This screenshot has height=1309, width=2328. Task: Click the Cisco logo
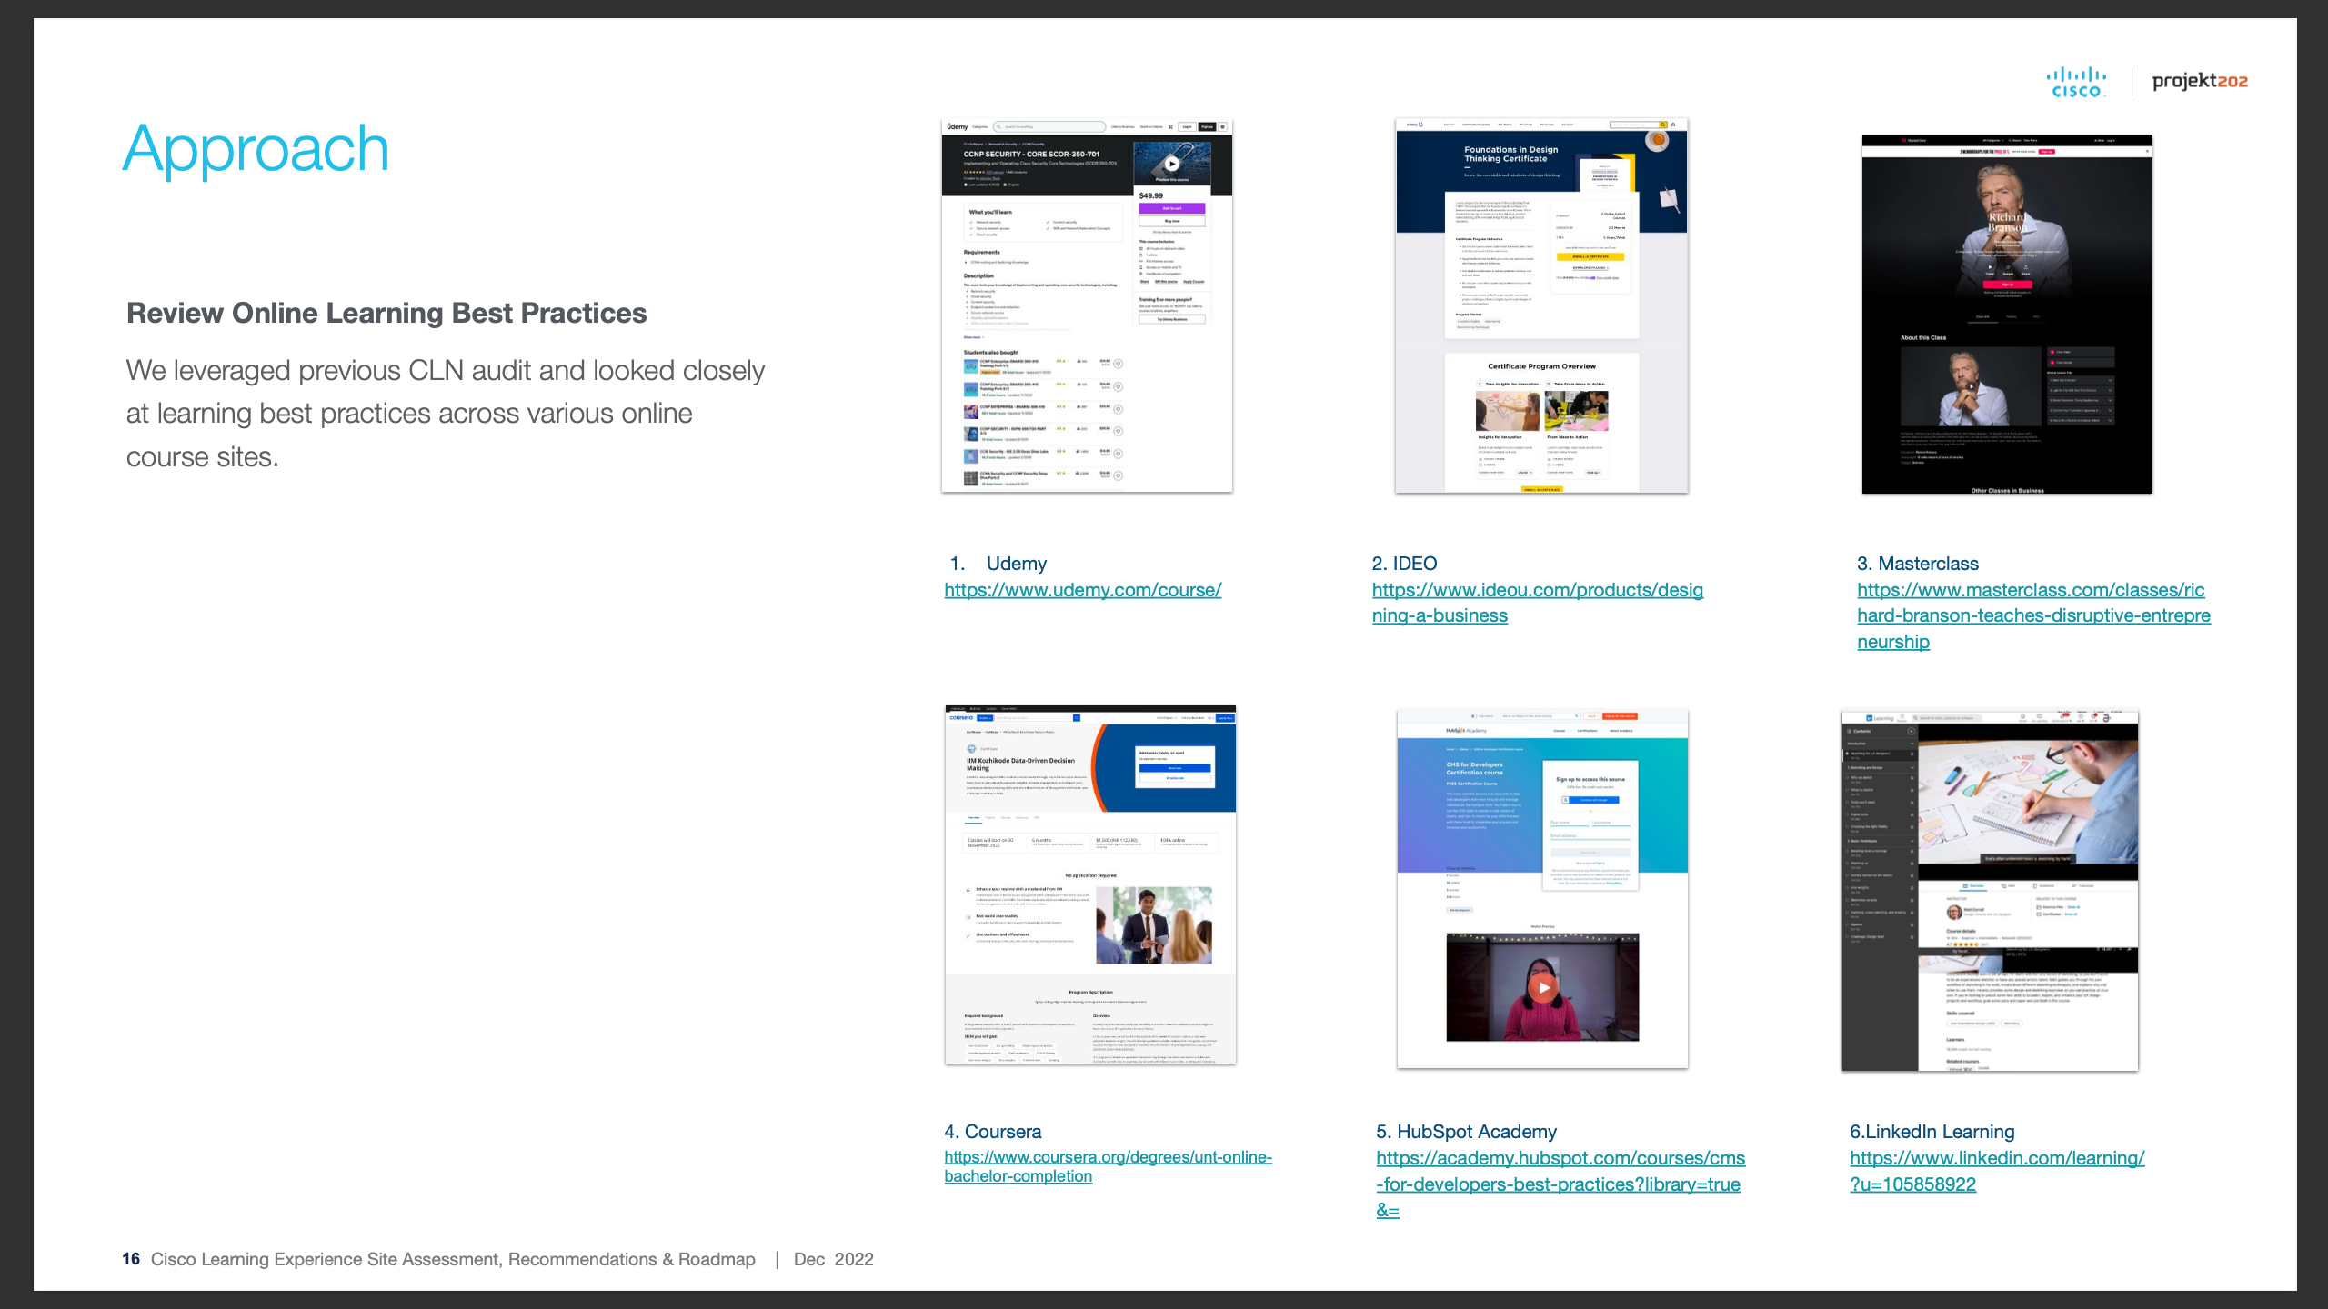tap(2076, 82)
